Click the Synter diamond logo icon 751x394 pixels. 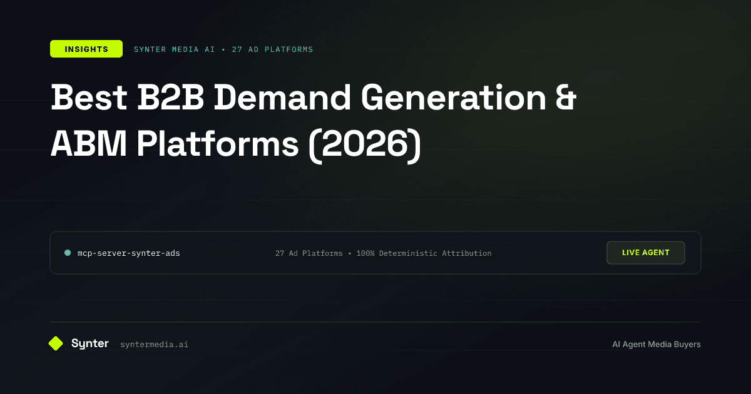point(56,343)
